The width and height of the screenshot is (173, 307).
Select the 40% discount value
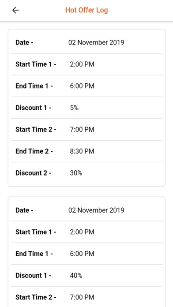click(x=76, y=276)
